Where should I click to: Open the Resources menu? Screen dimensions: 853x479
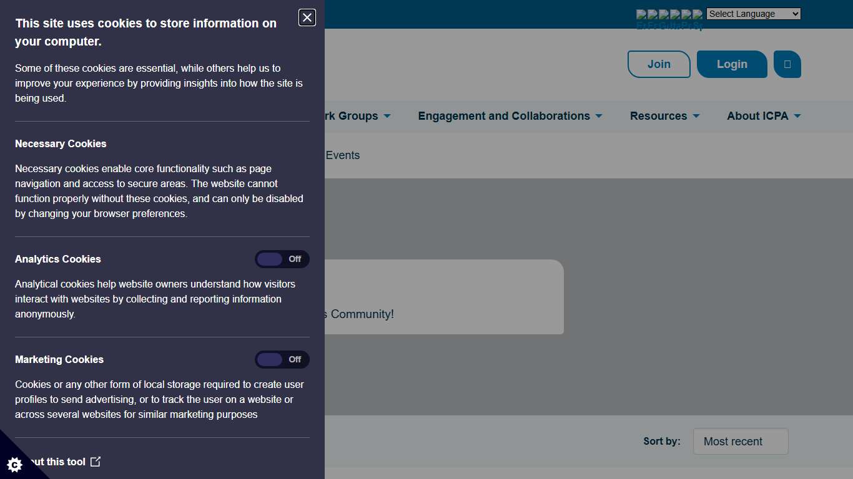(x=664, y=116)
